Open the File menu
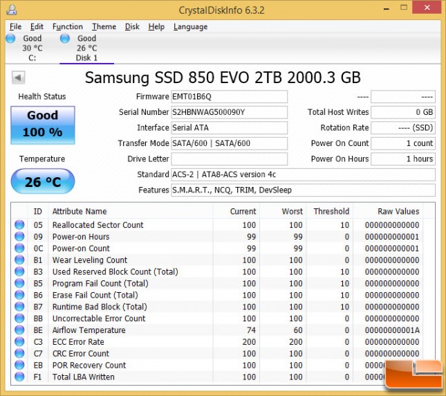446x396 pixels. 15,27
